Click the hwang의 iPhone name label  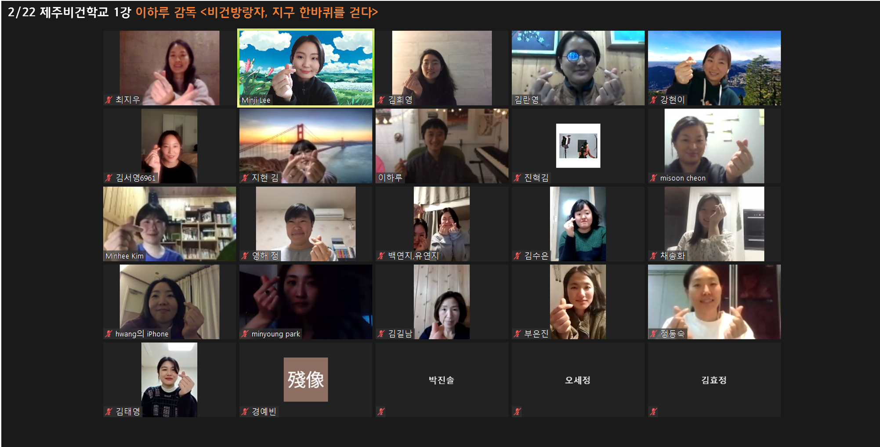[x=142, y=334]
